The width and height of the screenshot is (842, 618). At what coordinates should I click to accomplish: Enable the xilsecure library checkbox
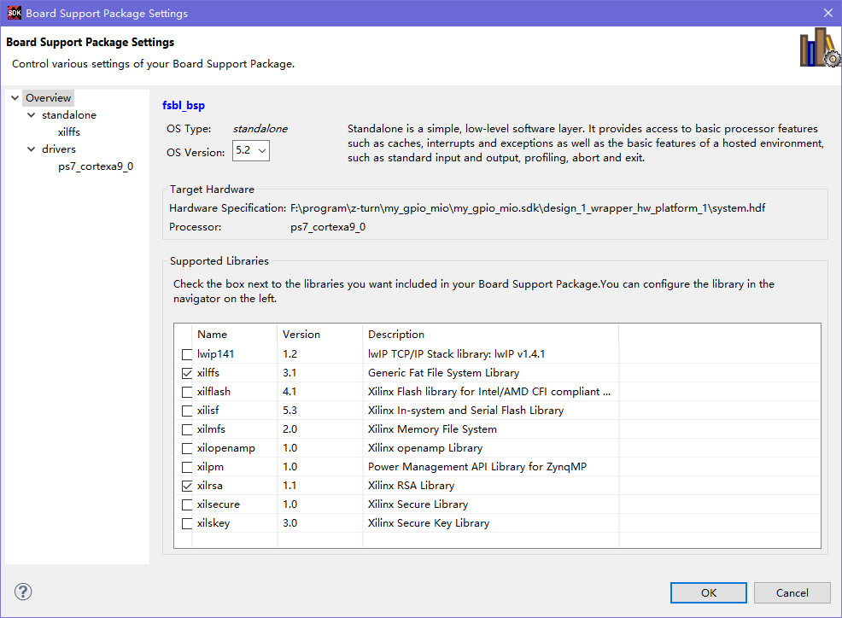[187, 504]
